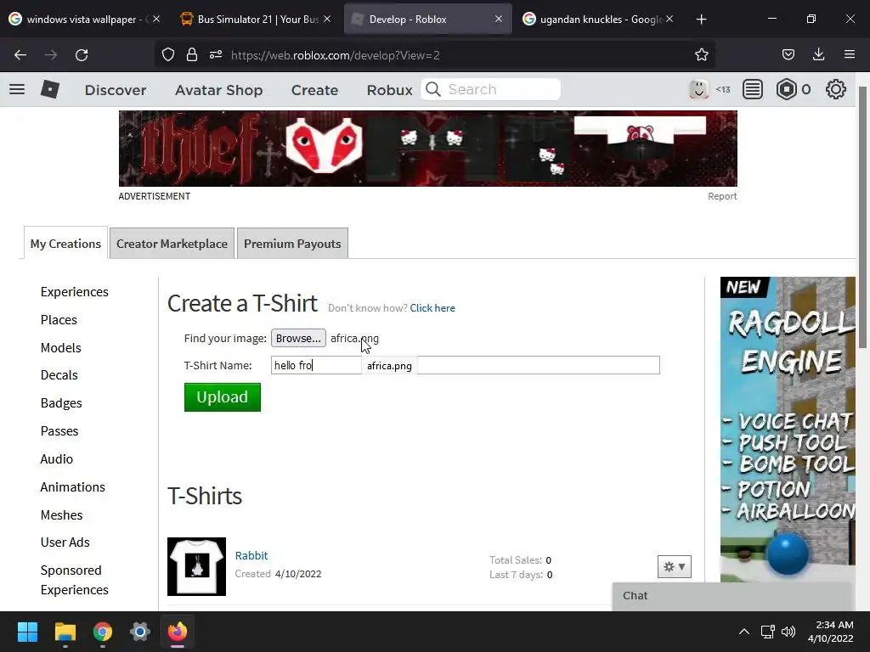Open the Windows Start menu
This screenshot has width=870, height=652.
point(27,632)
